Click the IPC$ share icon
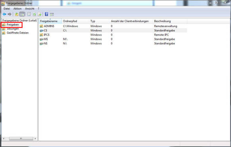Image resolution: width=231 pixels, height=147 pixels. 41,35
